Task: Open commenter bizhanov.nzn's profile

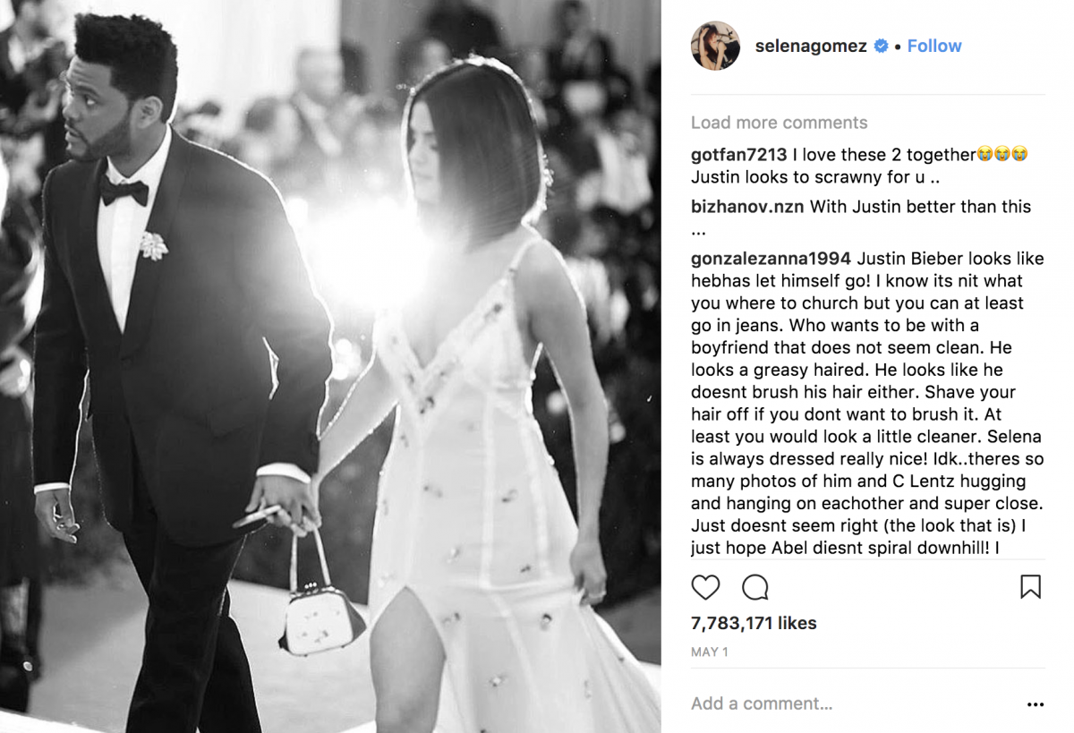Action: [x=748, y=207]
